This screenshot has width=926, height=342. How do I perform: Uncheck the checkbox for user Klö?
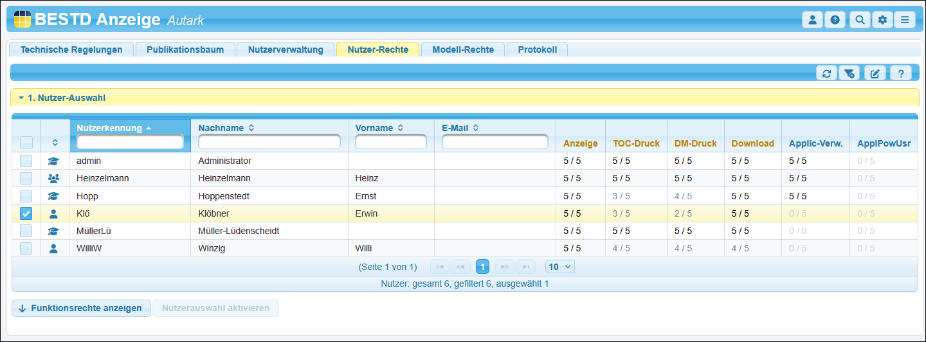[x=26, y=213]
